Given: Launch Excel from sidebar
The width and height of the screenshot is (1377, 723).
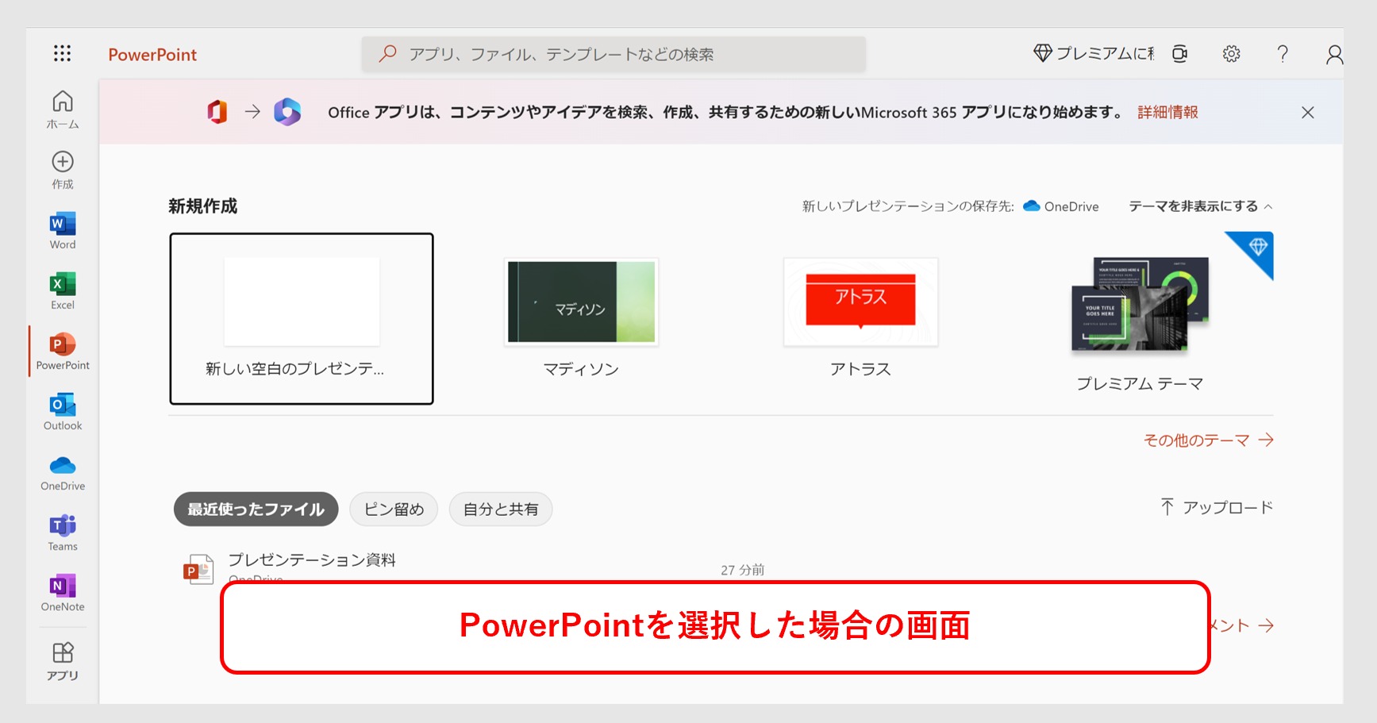Looking at the screenshot, I should pyautogui.click(x=63, y=291).
